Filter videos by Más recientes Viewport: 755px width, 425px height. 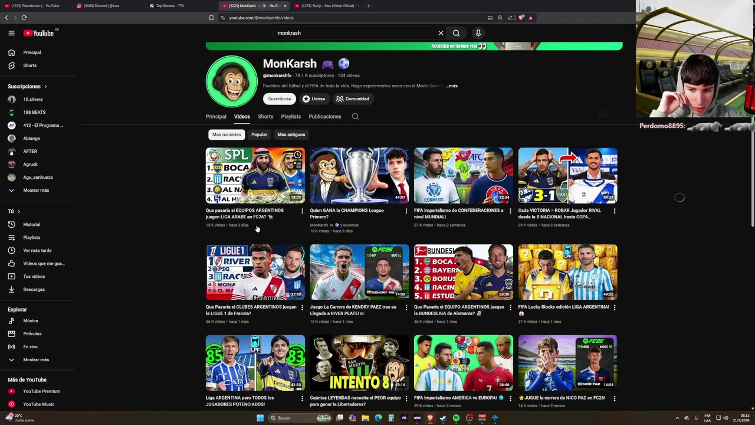point(226,135)
